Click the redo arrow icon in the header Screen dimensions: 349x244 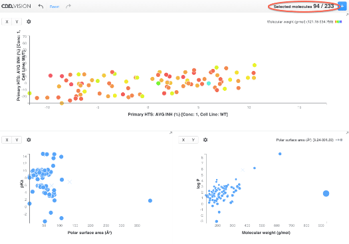[x=68, y=6]
